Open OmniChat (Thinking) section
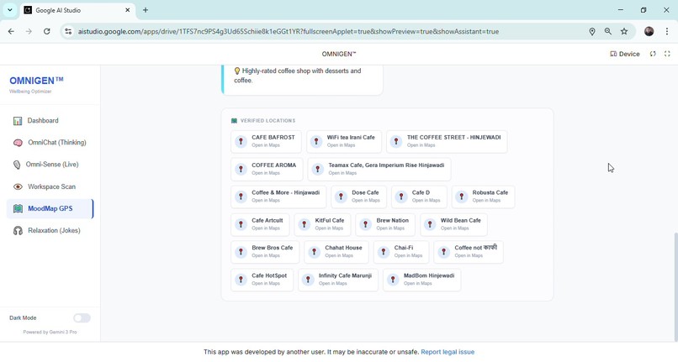This screenshot has height=362, width=678. point(50,143)
